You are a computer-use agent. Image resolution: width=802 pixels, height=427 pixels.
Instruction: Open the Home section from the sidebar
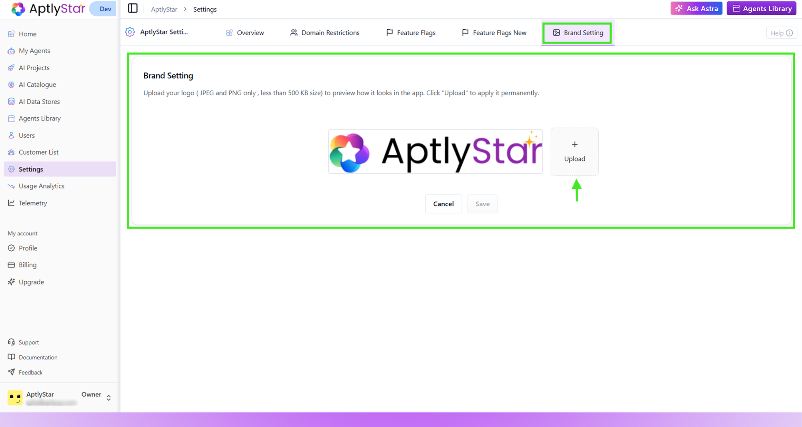click(27, 34)
